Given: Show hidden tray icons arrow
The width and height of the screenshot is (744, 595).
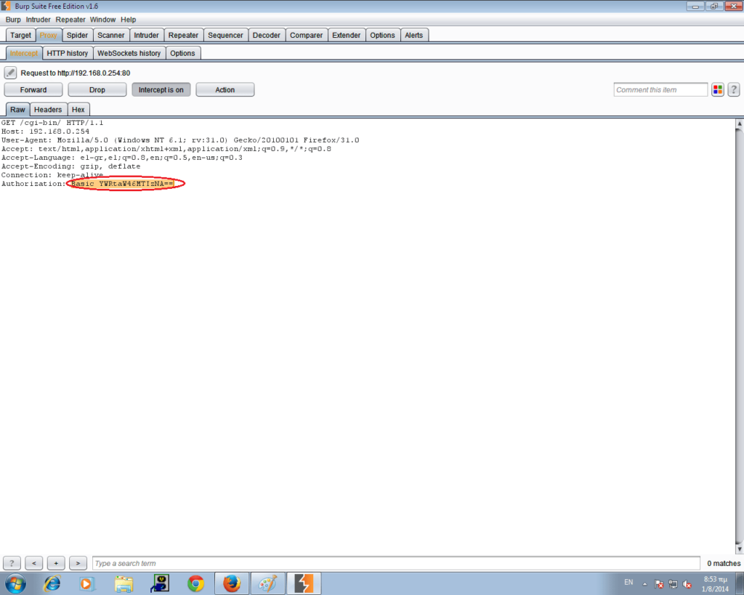Looking at the screenshot, I should [645, 584].
